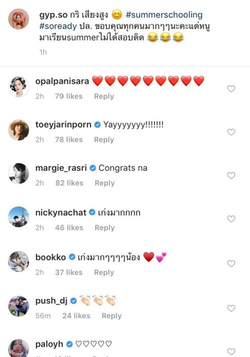Viewport: 250px width, 357px height.
Task: Like opalpanisara's hearts comment
Action: coord(231,89)
